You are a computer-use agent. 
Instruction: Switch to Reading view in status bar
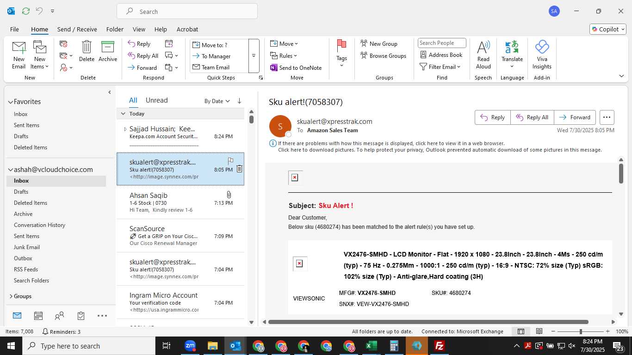(x=539, y=331)
